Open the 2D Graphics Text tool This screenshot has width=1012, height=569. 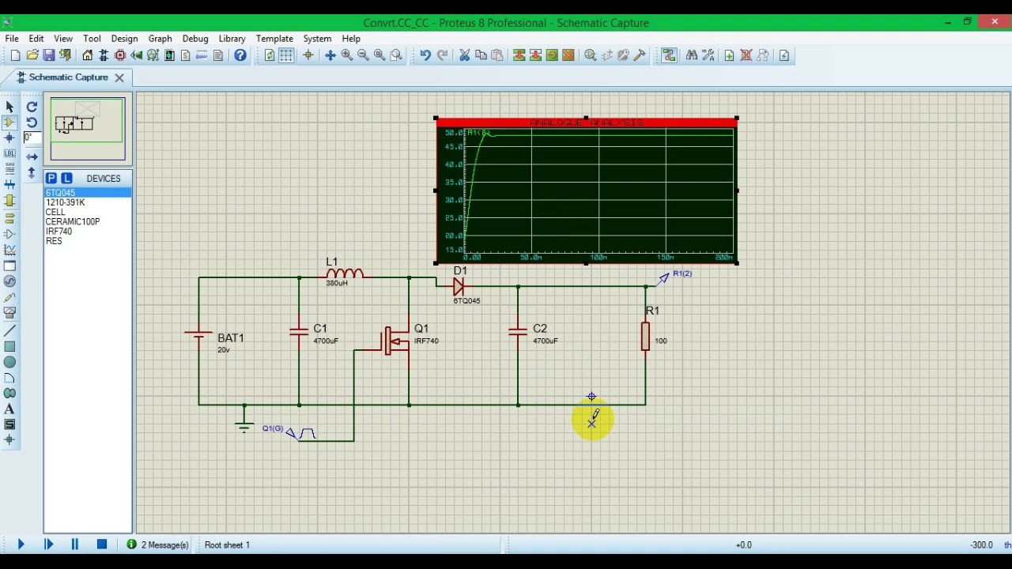pyautogui.click(x=9, y=409)
